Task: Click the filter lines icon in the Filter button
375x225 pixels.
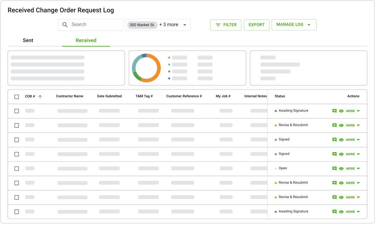Action: (x=218, y=25)
